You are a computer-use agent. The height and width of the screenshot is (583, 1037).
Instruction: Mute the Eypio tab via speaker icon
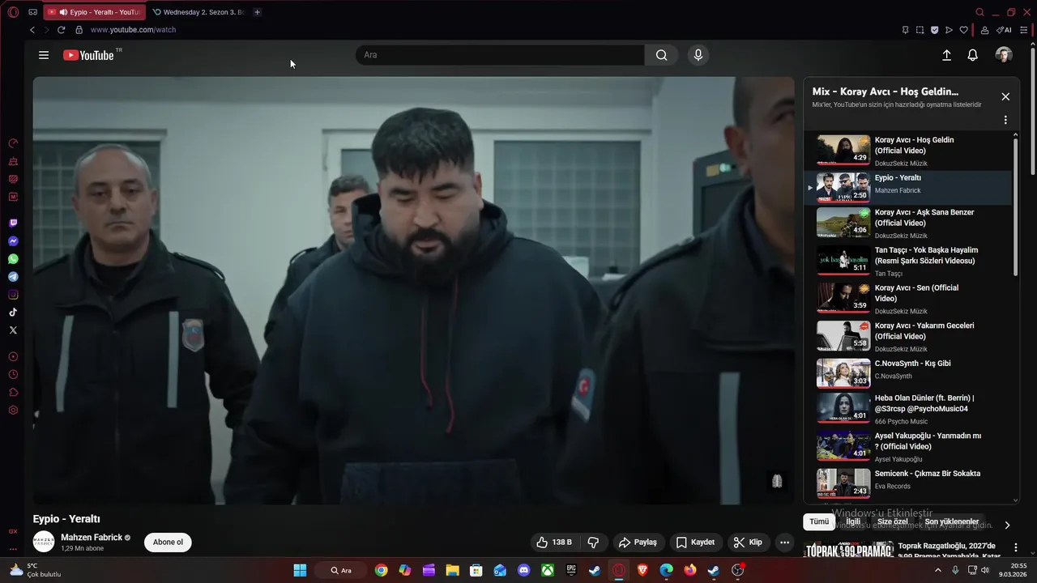pyautogui.click(x=63, y=12)
